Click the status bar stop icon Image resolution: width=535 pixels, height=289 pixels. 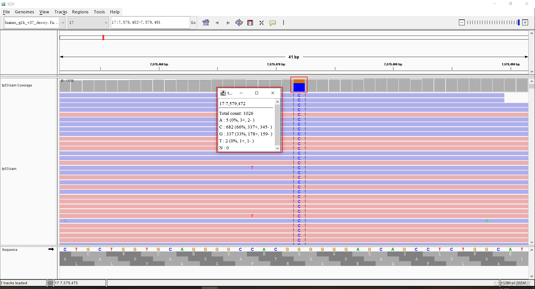click(x=50, y=283)
